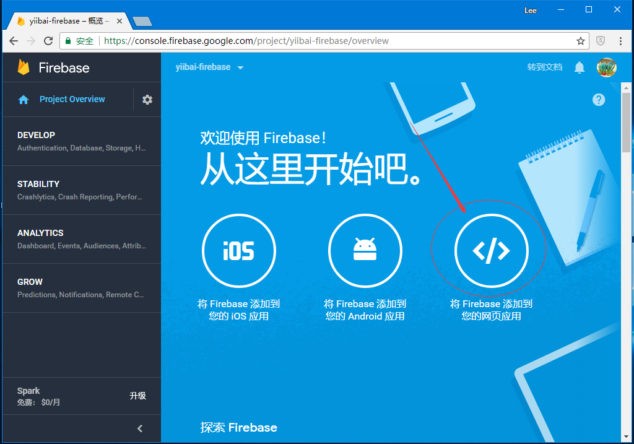
Task: Open the notifications bell
Action: (x=580, y=67)
